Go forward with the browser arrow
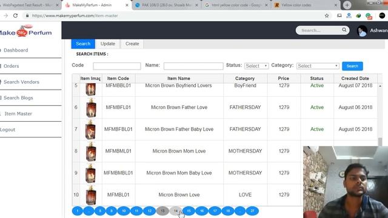Screen dimensions: 388x218 (x=5, y=16)
